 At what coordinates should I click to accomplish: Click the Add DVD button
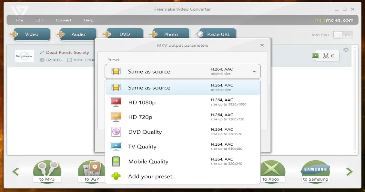[123, 34]
